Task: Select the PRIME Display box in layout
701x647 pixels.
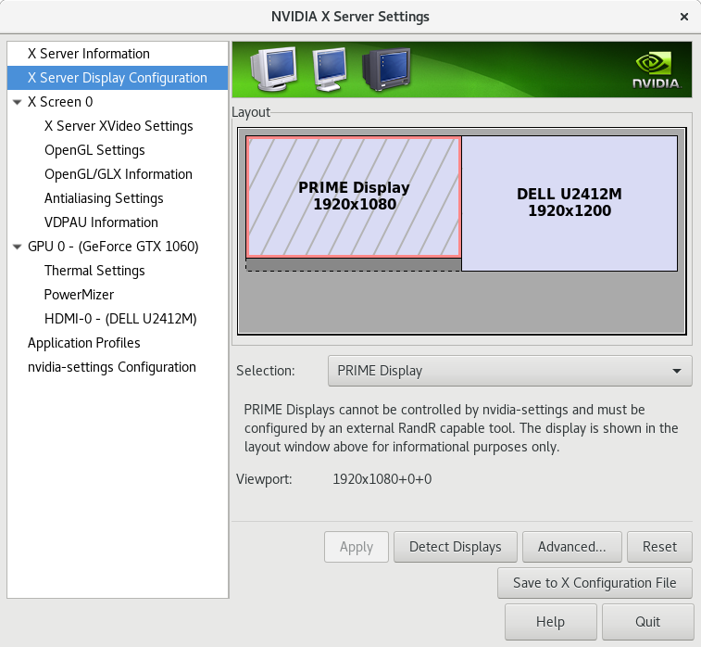Action: pyautogui.click(x=353, y=197)
